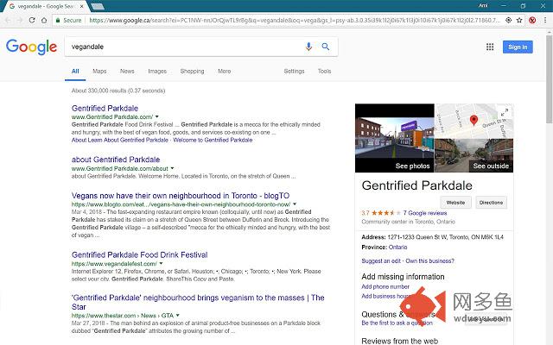The width and height of the screenshot is (553, 345).
Task: Click the 7 Google reviews link
Action: [x=425, y=213]
